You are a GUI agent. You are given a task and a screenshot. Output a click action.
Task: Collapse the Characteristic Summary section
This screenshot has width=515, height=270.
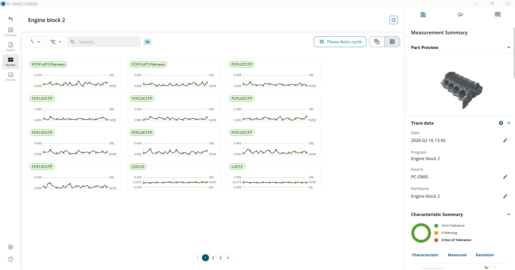click(509, 214)
